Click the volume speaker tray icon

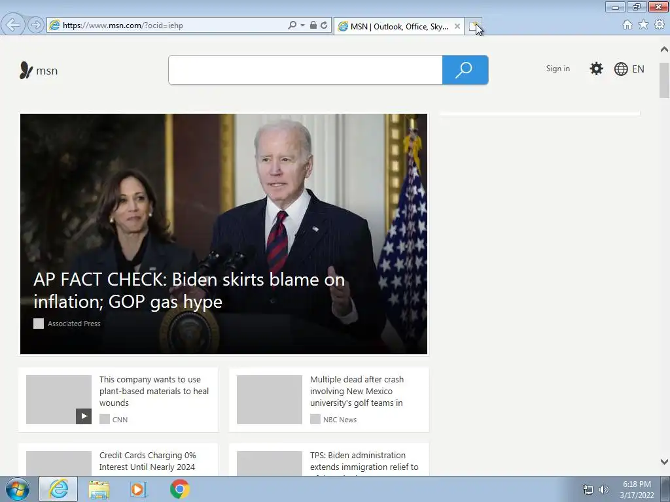coord(604,490)
